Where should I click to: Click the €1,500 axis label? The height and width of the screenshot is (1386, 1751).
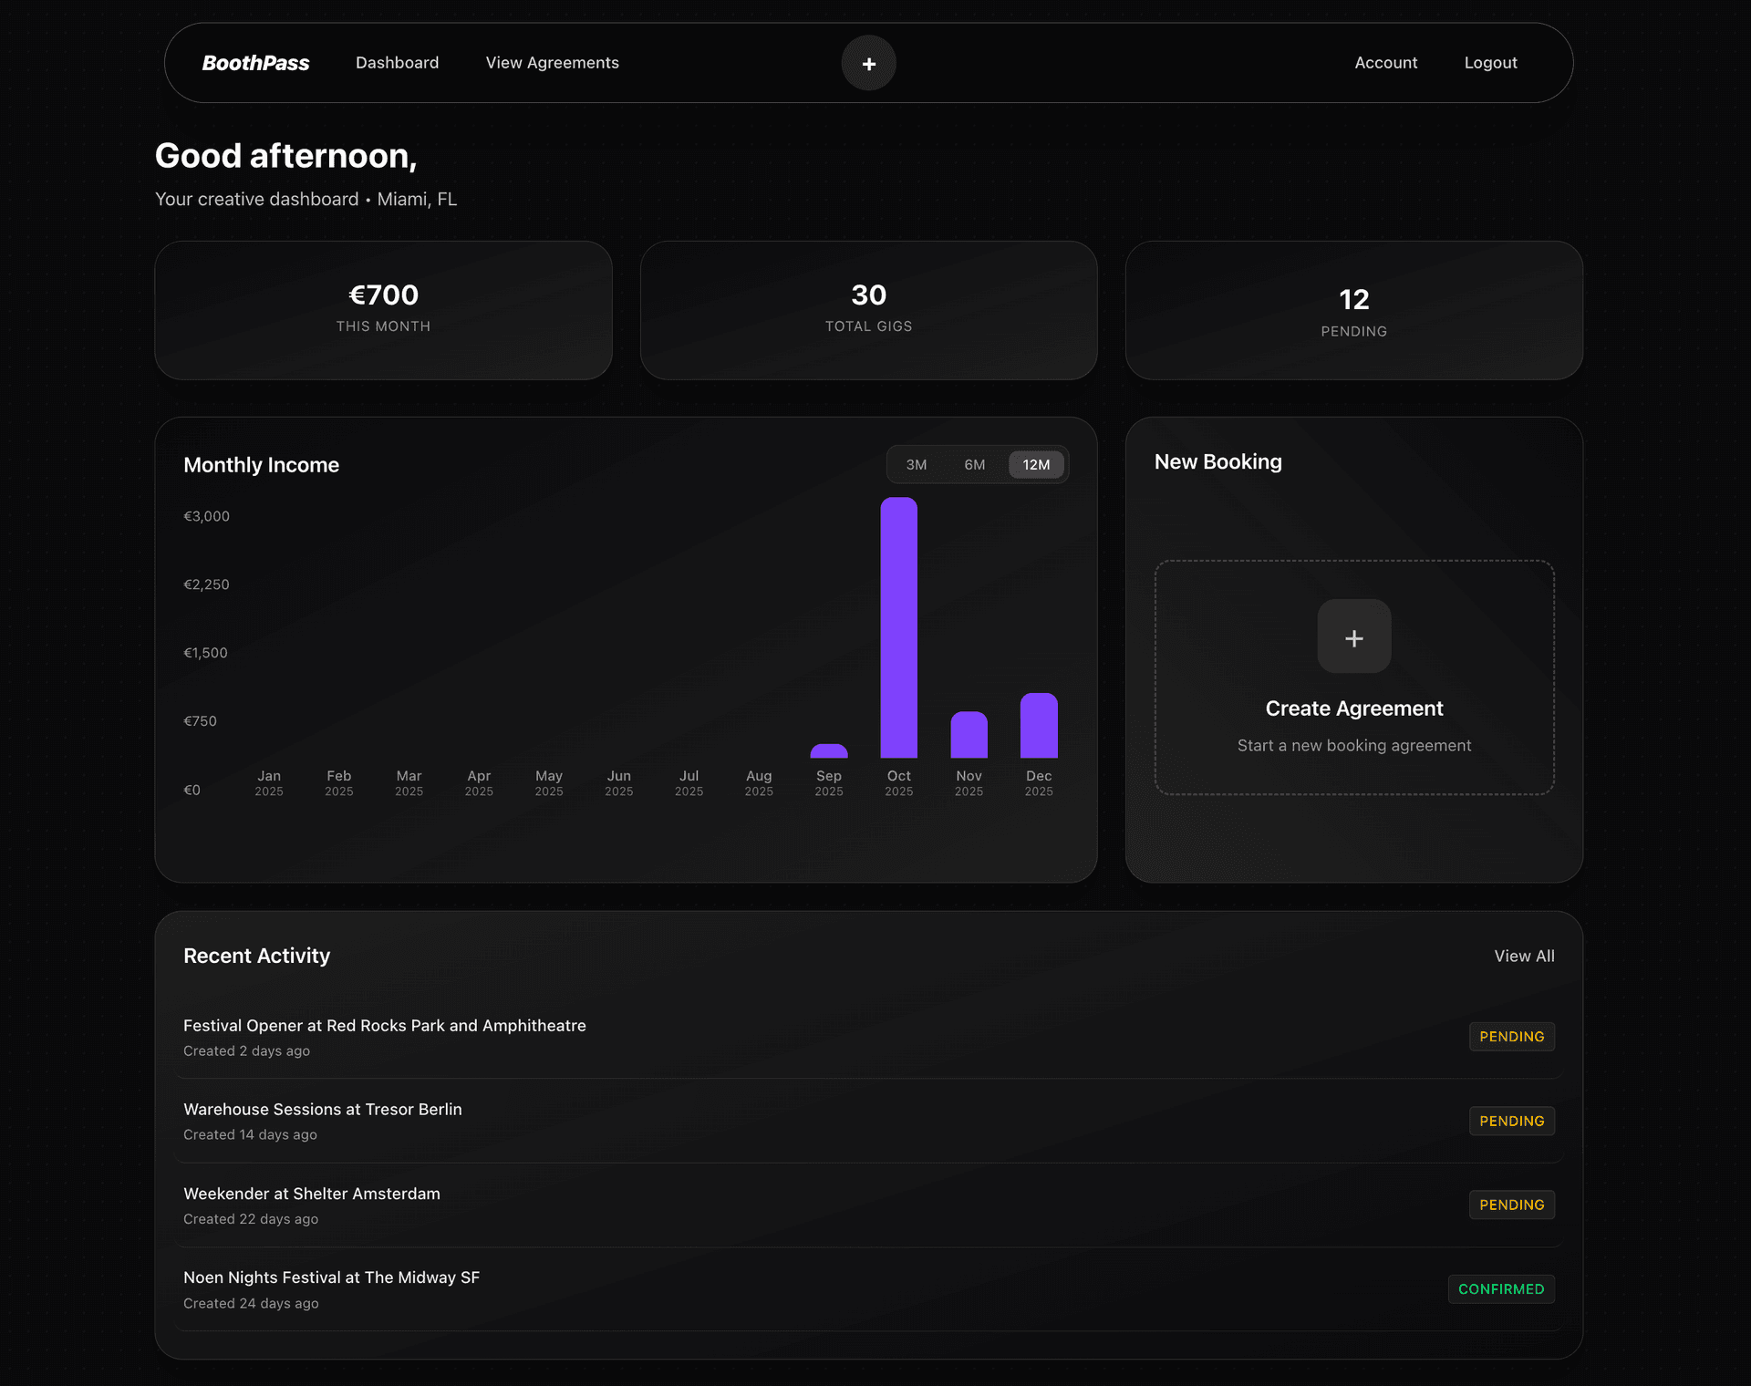[x=205, y=653]
